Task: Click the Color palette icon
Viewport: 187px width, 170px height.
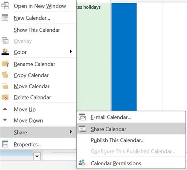Action: [5, 52]
